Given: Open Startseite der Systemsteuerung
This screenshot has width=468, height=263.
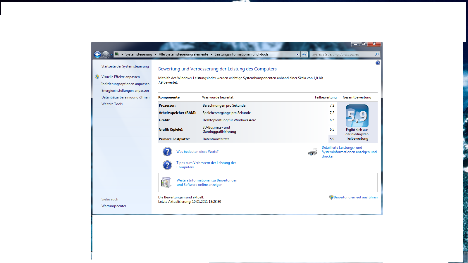Looking at the screenshot, I should (x=125, y=66).
